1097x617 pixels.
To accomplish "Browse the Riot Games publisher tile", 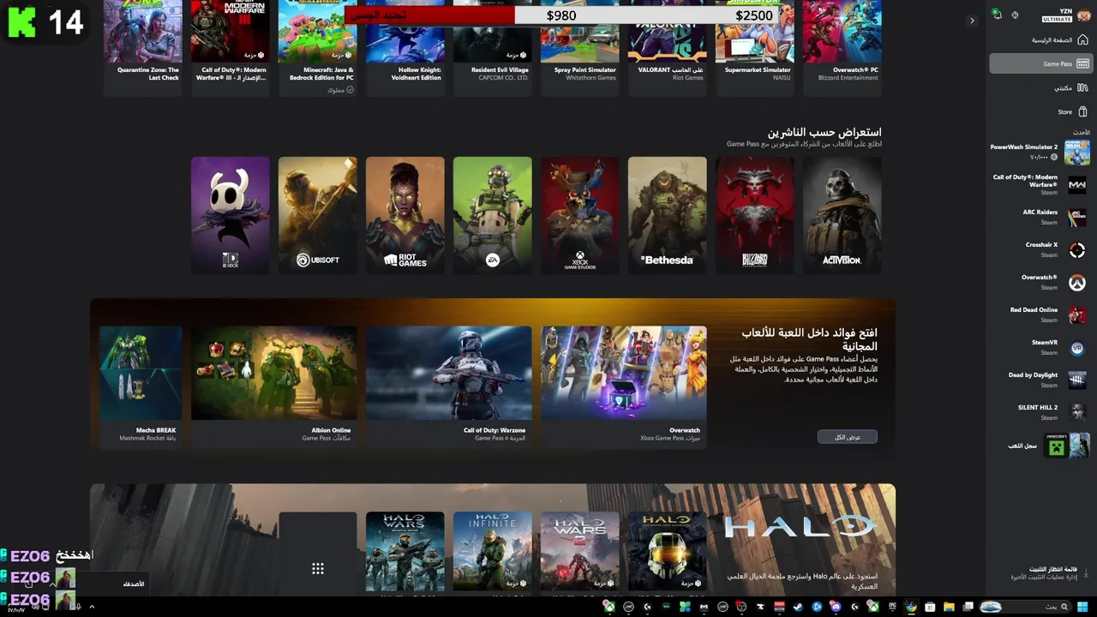I will [x=405, y=215].
